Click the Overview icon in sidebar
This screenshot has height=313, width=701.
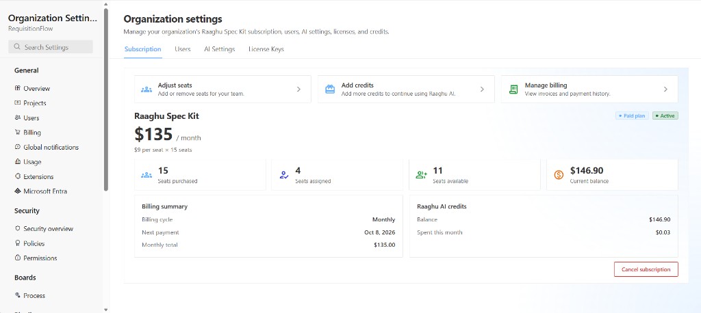pos(17,88)
